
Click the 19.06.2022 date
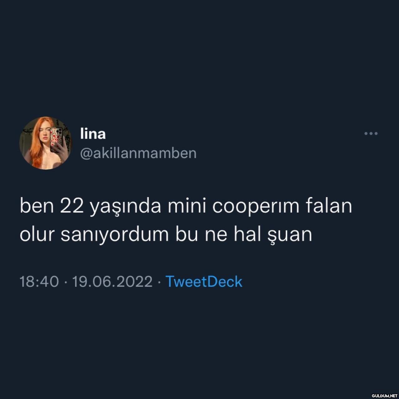coord(112,281)
